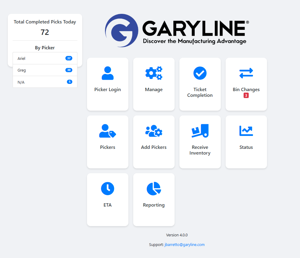Select the ETA tile label
Viewport: 300px width, 258px height.
[x=107, y=205]
